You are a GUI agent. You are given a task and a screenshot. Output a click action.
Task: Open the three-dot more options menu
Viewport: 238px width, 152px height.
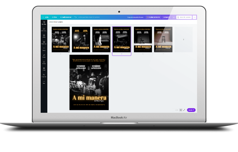click(x=195, y=17)
